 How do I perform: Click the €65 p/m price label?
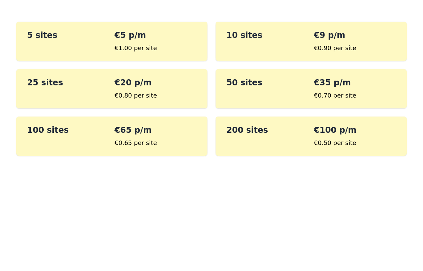point(133,130)
